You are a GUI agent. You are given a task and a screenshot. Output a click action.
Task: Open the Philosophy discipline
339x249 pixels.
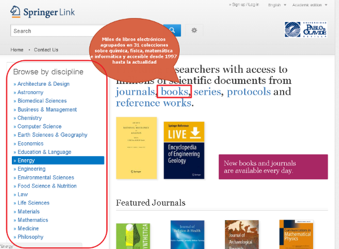tap(31, 237)
